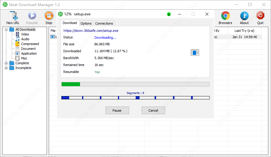Open the About info icon
Image resolution: width=271 pixels, height=157 pixels.
244,16
